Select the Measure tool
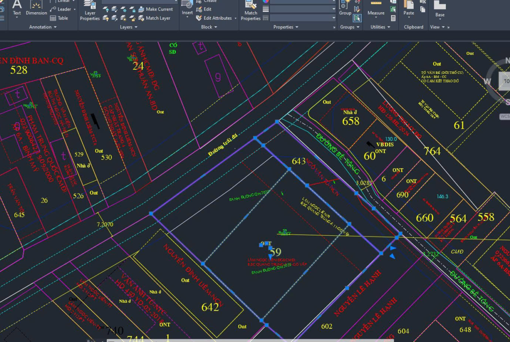This screenshot has width=510, height=342. [x=376, y=8]
